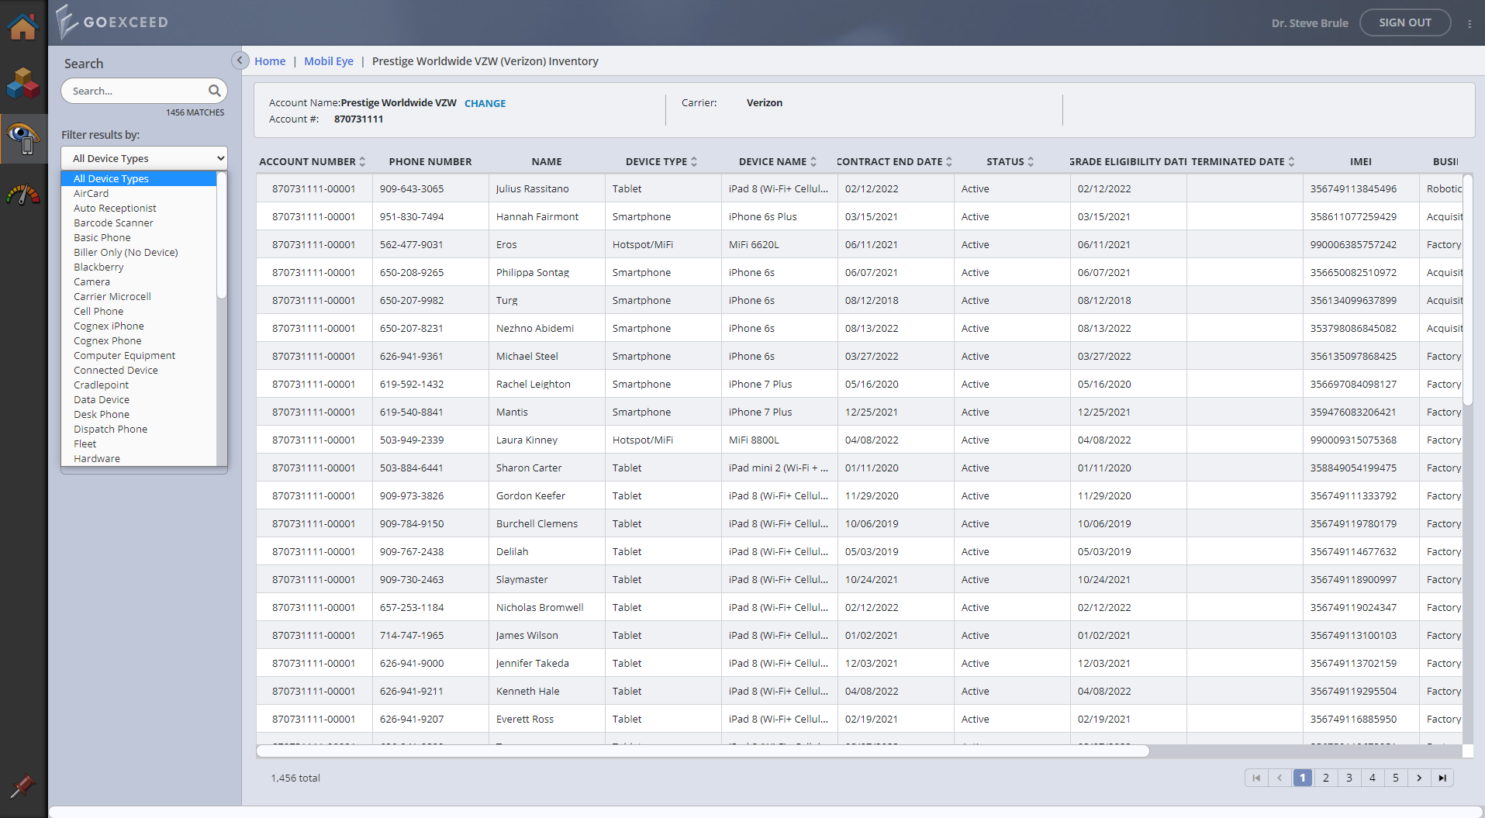Go to previous page of results
The width and height of the screenshot is (1485, 818).
1280,778
